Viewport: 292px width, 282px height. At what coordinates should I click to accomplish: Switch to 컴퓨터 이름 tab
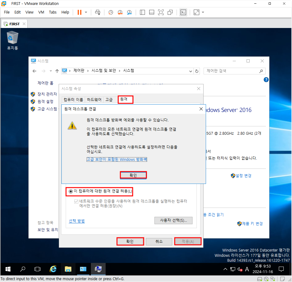(73, 100)
